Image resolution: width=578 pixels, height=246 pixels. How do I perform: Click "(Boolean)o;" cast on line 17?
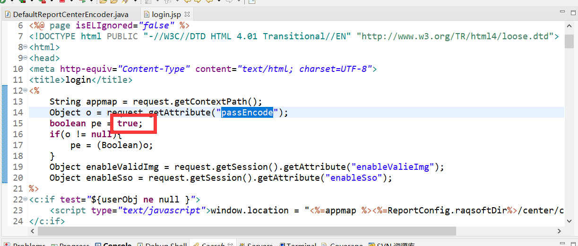pos(125,145)
